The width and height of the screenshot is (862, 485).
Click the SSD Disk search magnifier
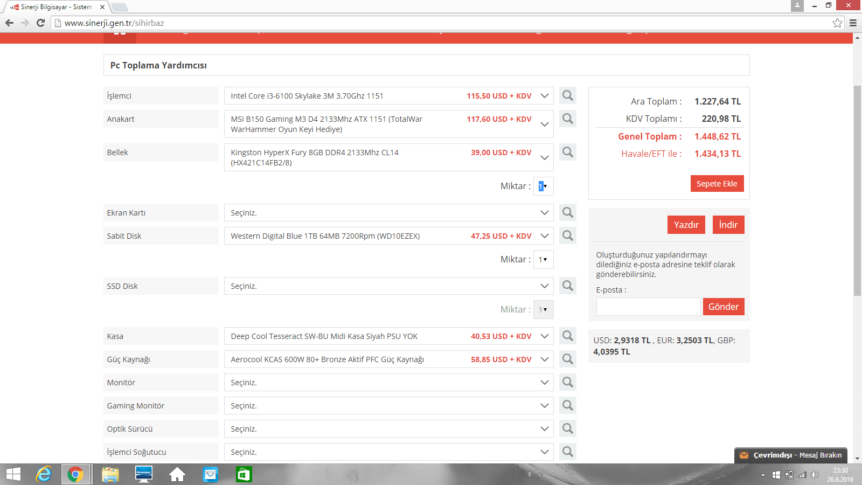click(568, 286)
